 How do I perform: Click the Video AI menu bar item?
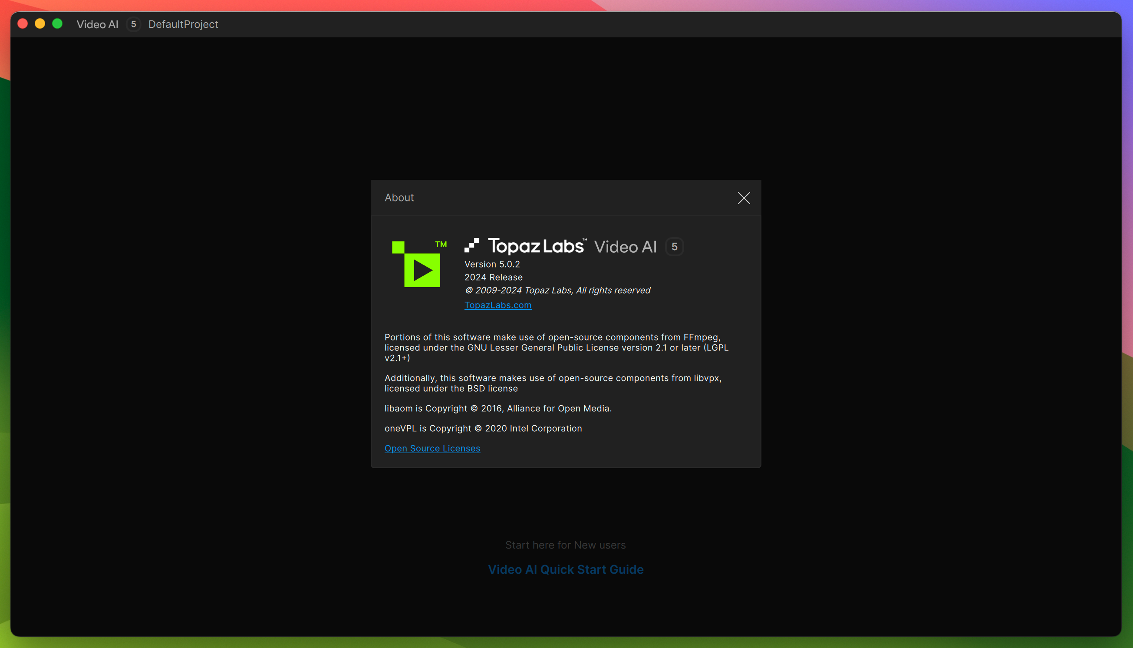coord(96,24)
